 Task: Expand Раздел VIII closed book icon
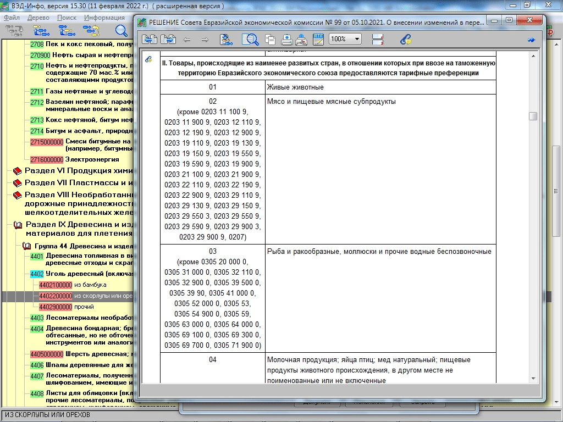17,196
